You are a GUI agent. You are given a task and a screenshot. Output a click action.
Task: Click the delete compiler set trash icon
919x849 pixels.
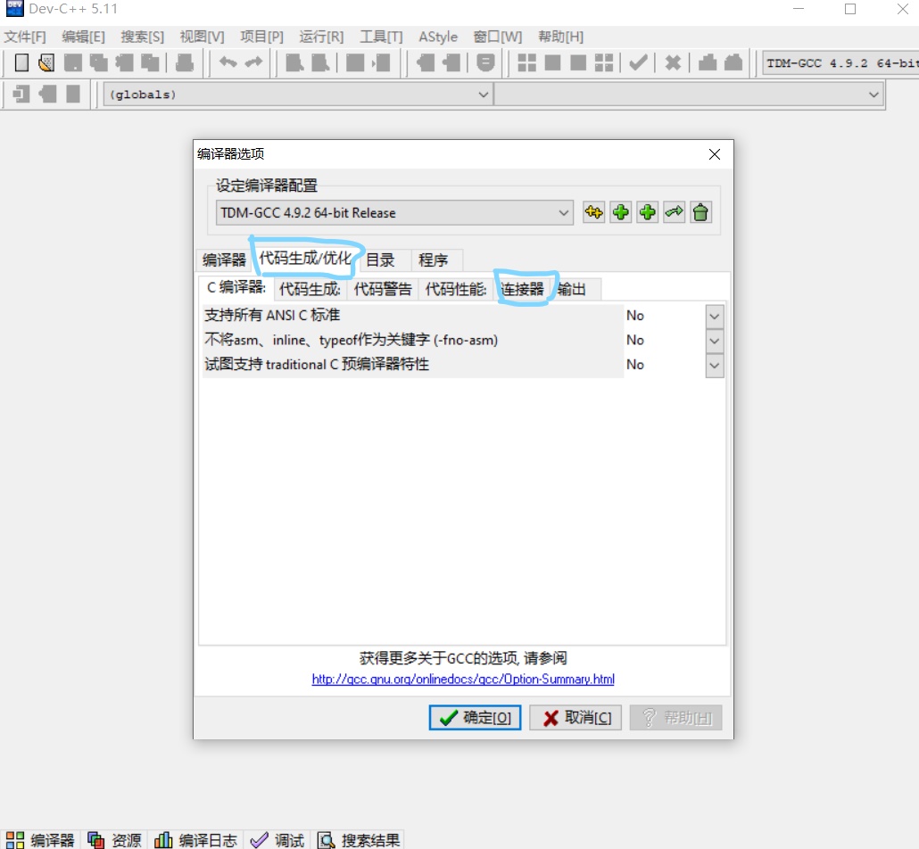(x=701, y=212)
